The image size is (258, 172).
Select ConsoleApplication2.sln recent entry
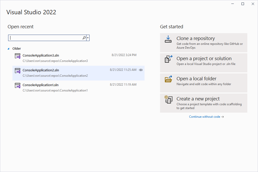[x=41, y=70]
